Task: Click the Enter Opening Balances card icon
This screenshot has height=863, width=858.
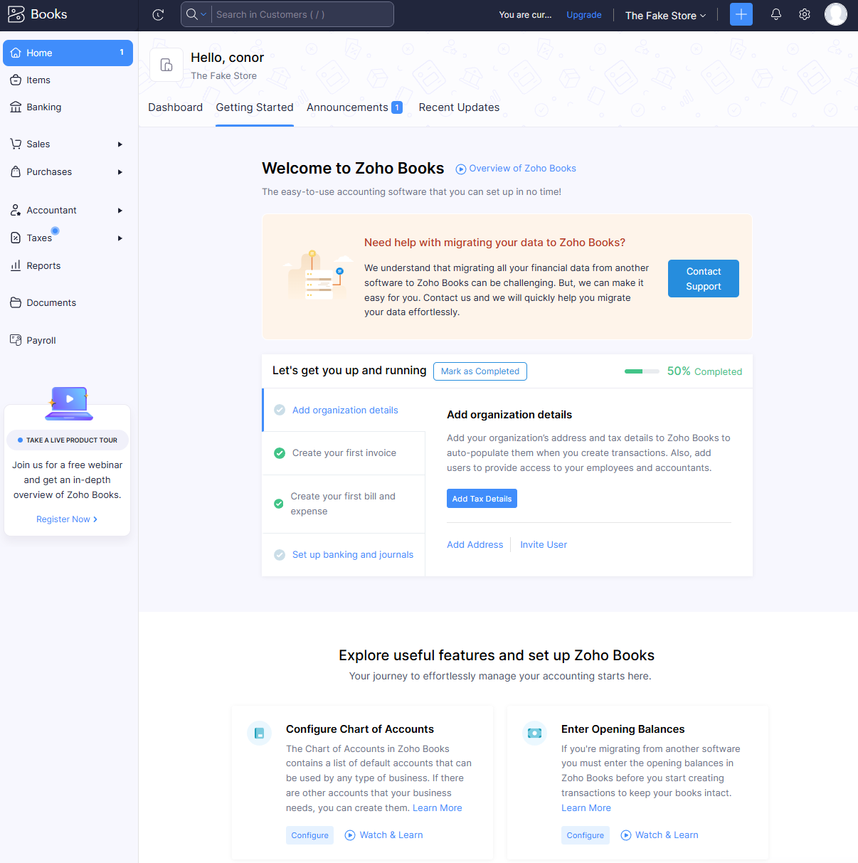Action: coord(534,733)
